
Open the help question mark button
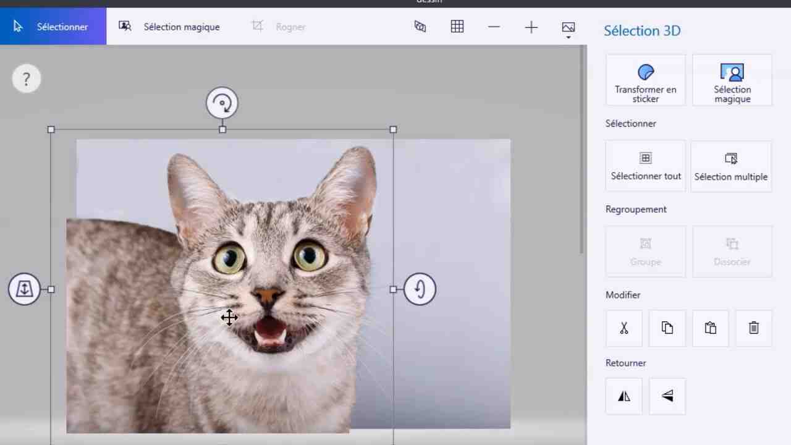tap(26, 79)
